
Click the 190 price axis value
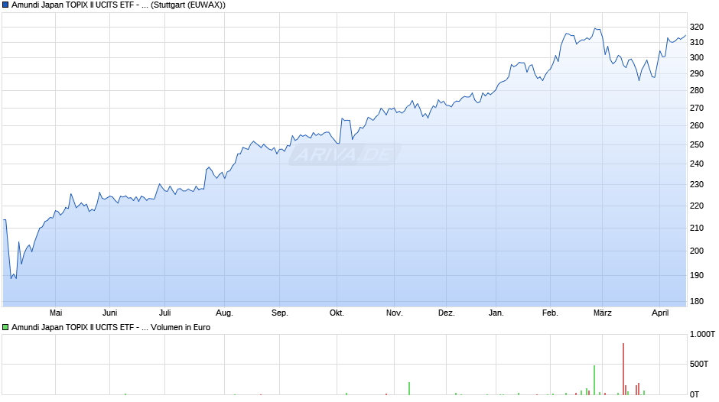pyautogui.click(x=697, y=275)
